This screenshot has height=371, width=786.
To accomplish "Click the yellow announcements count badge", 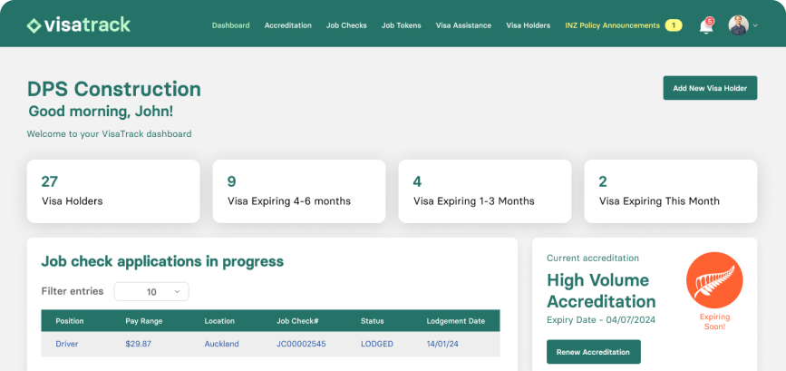I will [x=674, y=25].
